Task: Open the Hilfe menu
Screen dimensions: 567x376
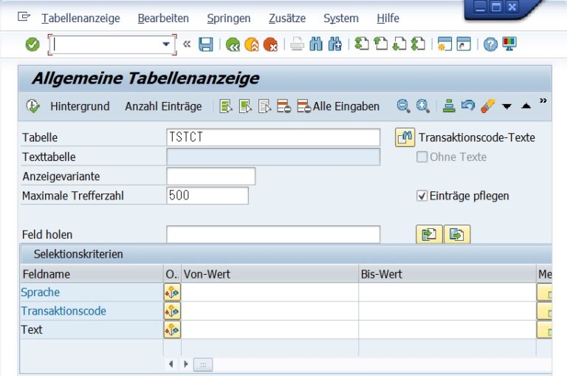Action: click(388, 18)
